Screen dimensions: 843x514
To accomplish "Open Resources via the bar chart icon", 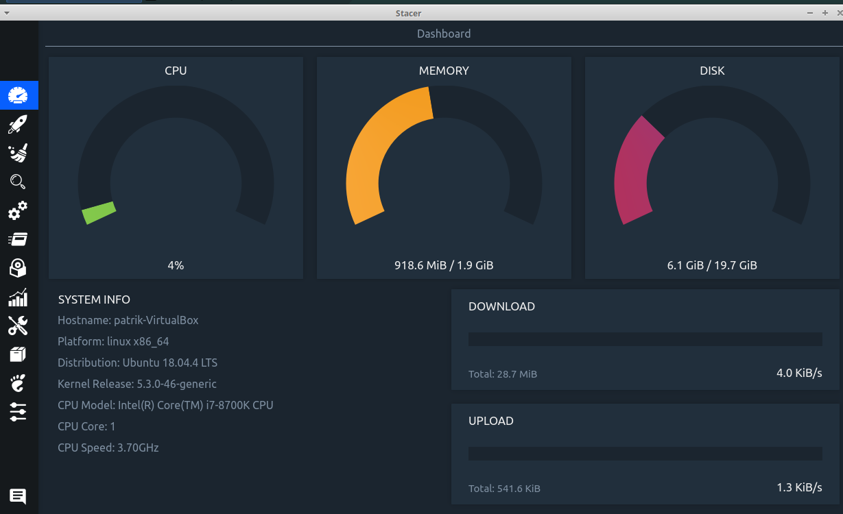I will [x=18, y=297].
